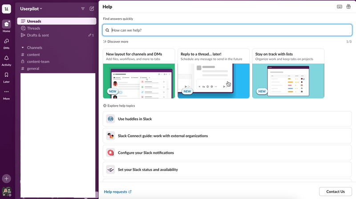Click the filter conversations icon
Image resolution: width=356 pixels, height=199 pixels.
83,8
